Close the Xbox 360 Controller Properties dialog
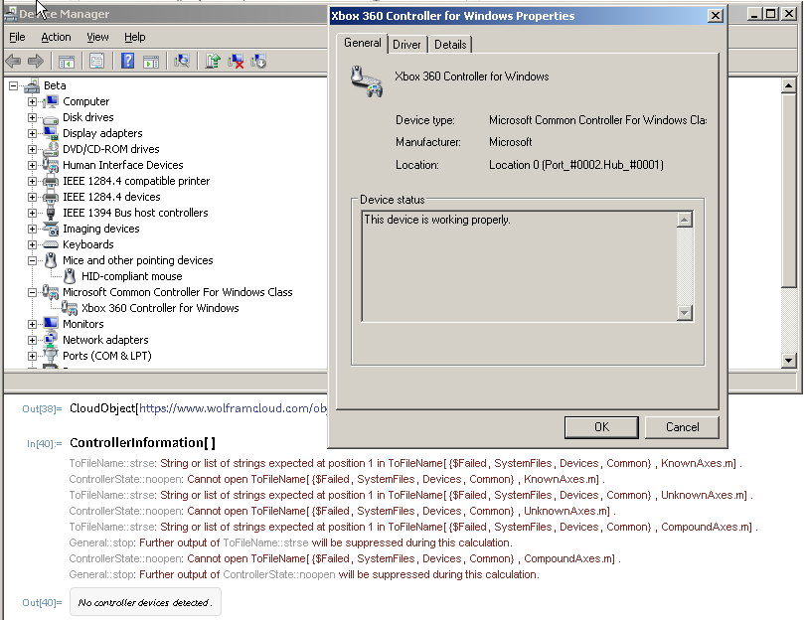This screenshot has width=807, height=620. pyautogui.click(x=715, y=16)
